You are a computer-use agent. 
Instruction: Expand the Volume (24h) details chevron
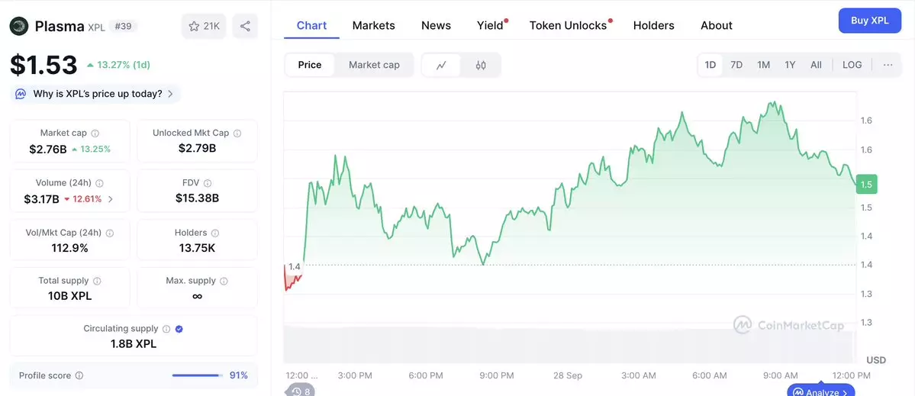111,199
